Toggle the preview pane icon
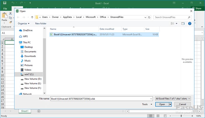Screen dimensions: 205x118 [x=183, y=23]
